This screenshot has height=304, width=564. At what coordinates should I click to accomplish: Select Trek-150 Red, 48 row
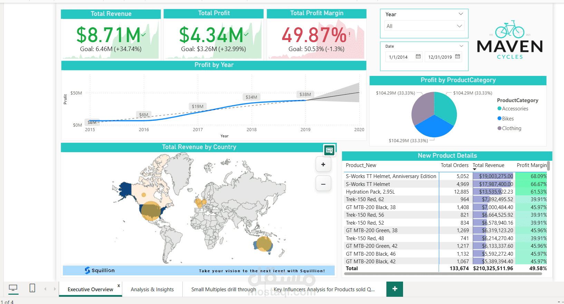click(446, 238)
